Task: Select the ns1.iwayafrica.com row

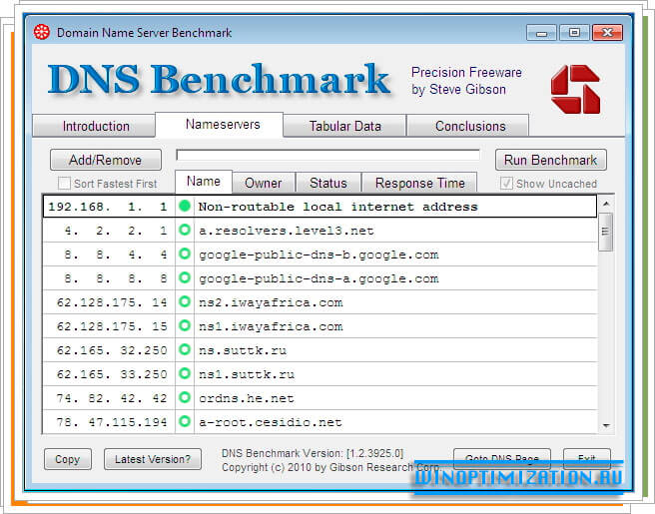Action: pyautogui.click(x=320, y=325)
